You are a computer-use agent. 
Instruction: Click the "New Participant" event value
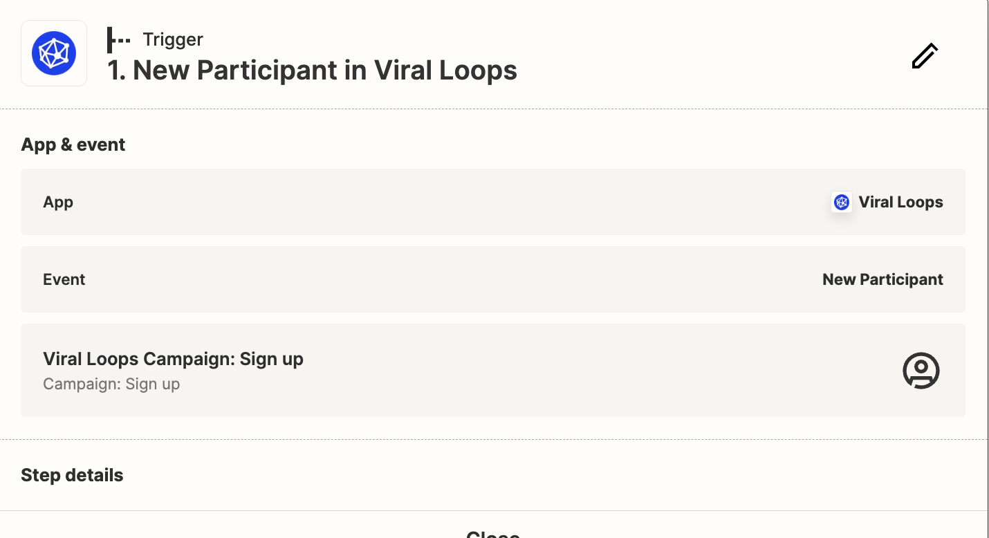tap(882, 279)
